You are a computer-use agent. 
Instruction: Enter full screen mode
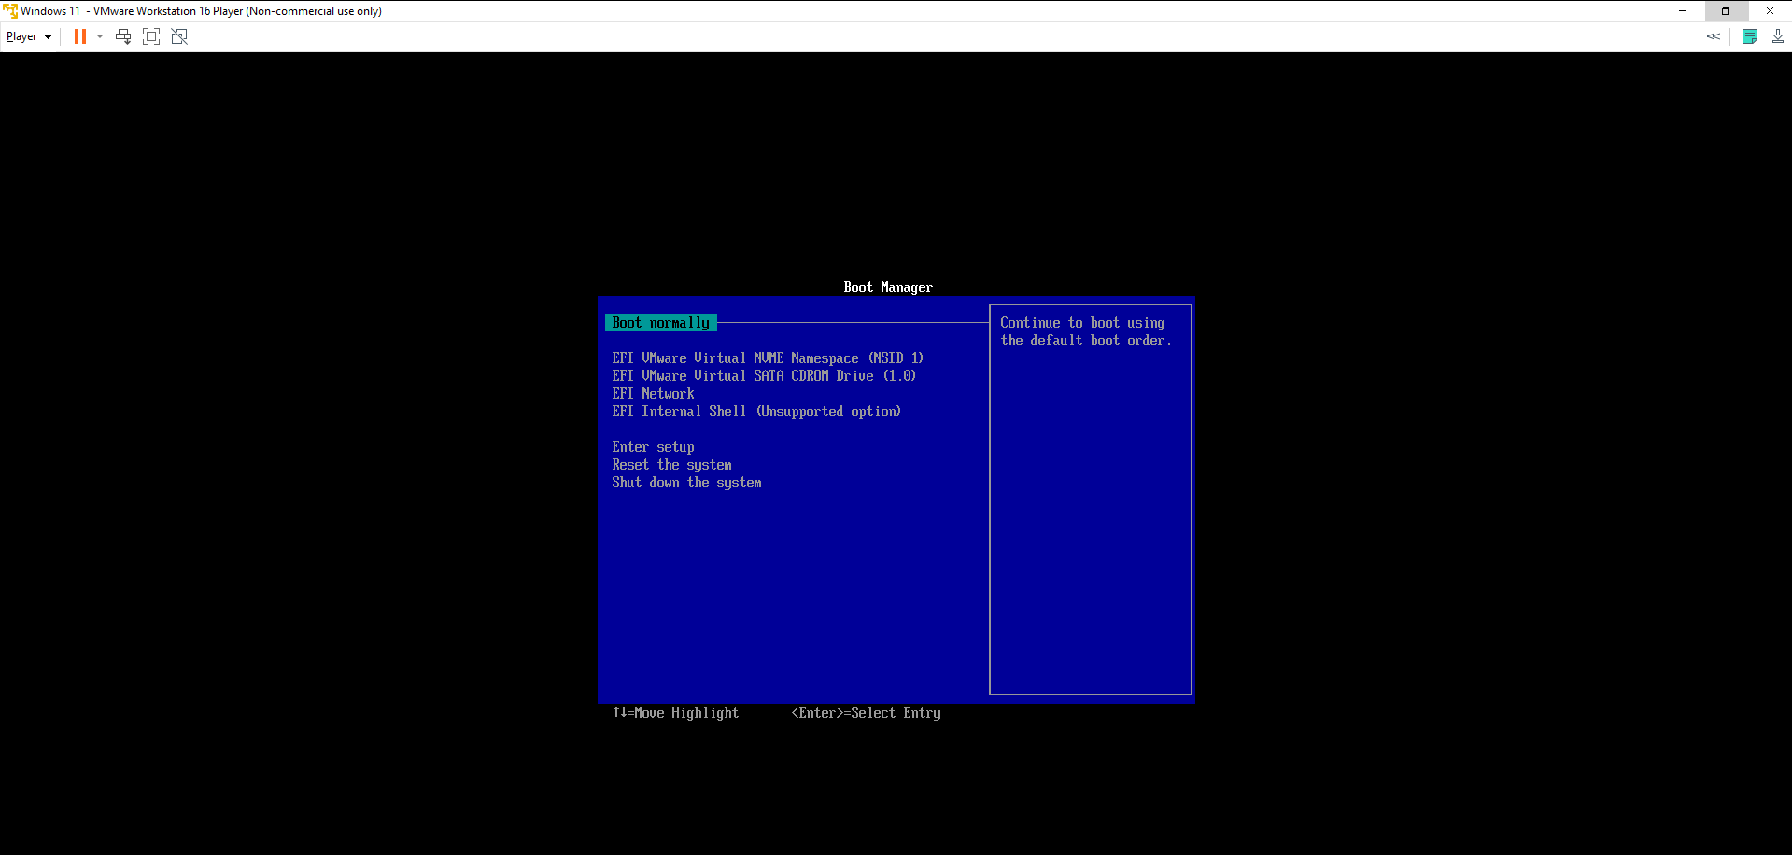click(x=151, y=36)
